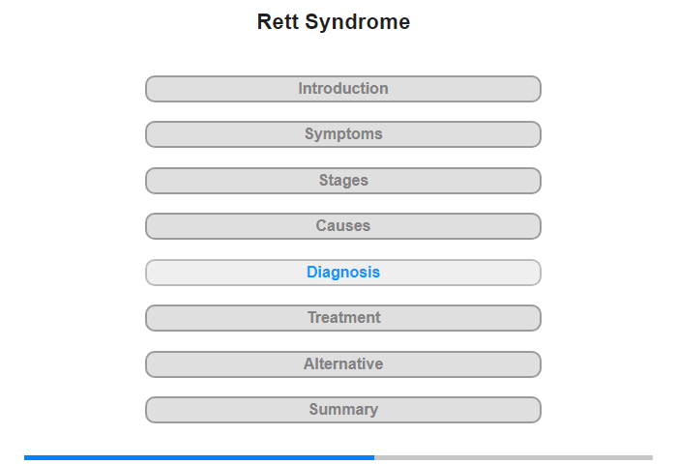Image resolution: width=677 pixels, height=464 pixels.
Task: Click the Symptoms label text
Action: [343, 133]
